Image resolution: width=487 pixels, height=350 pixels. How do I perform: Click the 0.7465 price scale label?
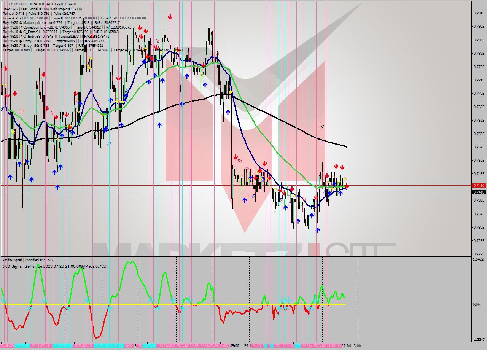(x=479, y=173)
